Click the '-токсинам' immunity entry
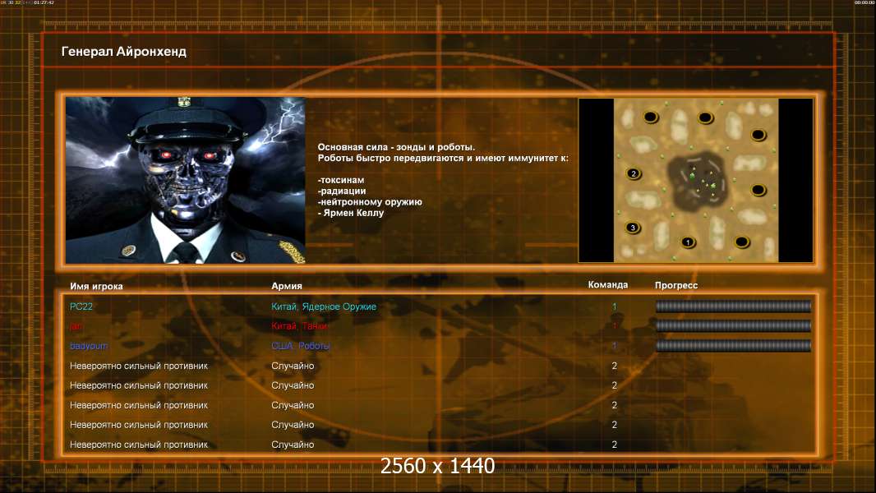The width and height of the screenshot is (876, 493). pos(341,180)
